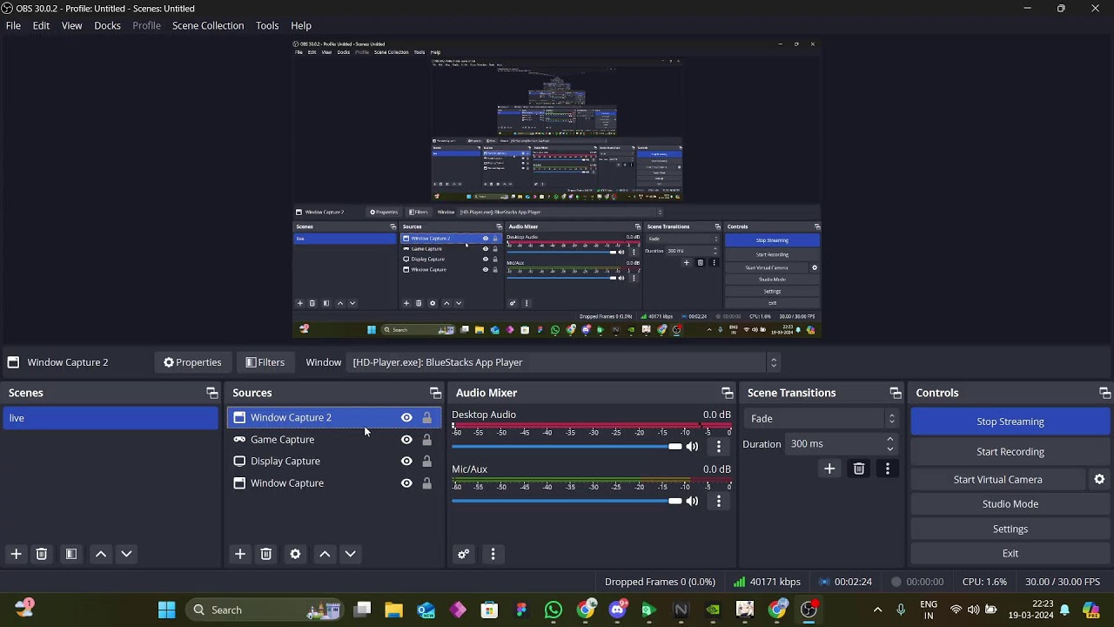This screenshot has width=1114, height=627.
Task: Lock the Game Capture source
Action: [426, 440]
